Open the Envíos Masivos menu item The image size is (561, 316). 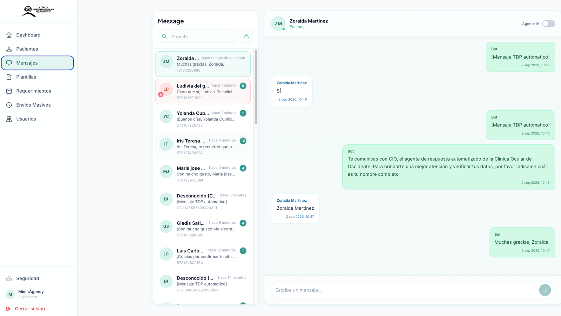(38, 105)
